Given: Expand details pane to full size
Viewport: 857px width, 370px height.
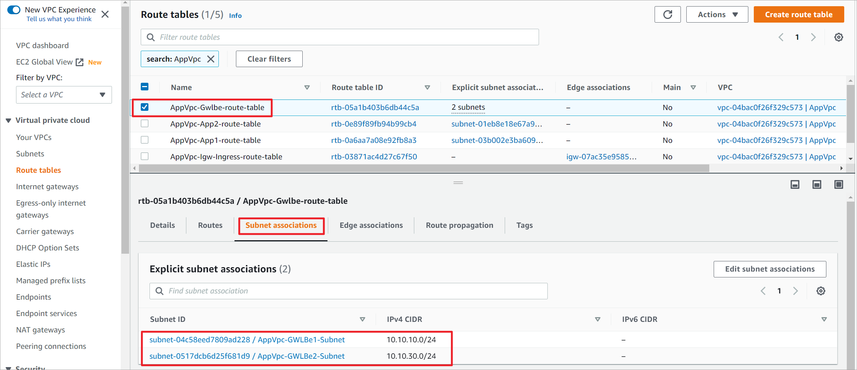Looking at the screenshot, I should click(x=839, y=184).
